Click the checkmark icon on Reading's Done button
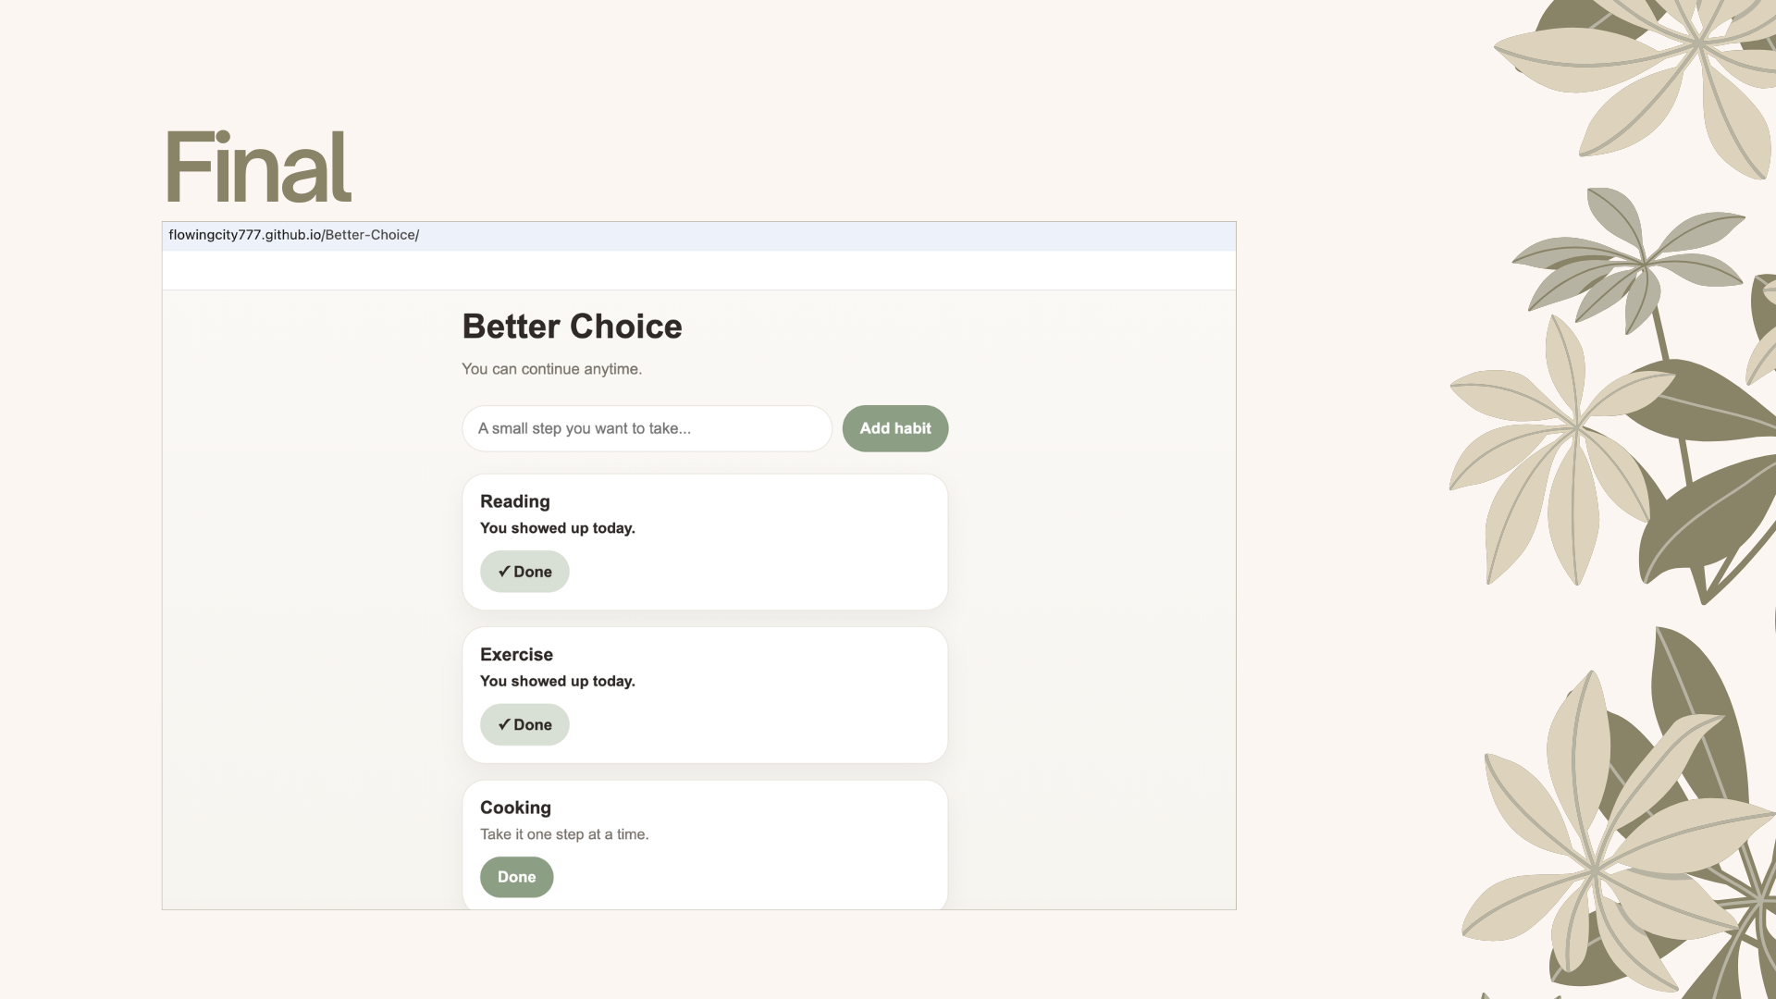Screen dimensions: 1776x999 point(503,572)
